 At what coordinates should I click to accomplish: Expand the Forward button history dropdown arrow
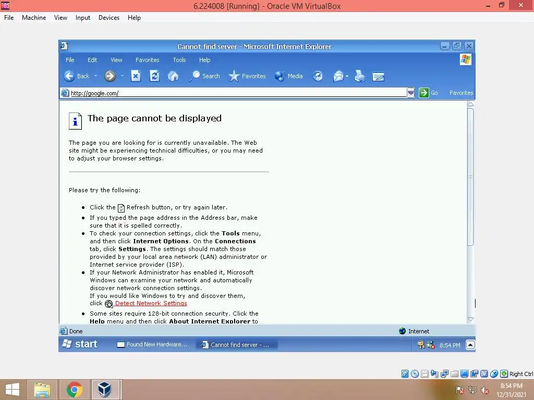click(x=122, y=76)
